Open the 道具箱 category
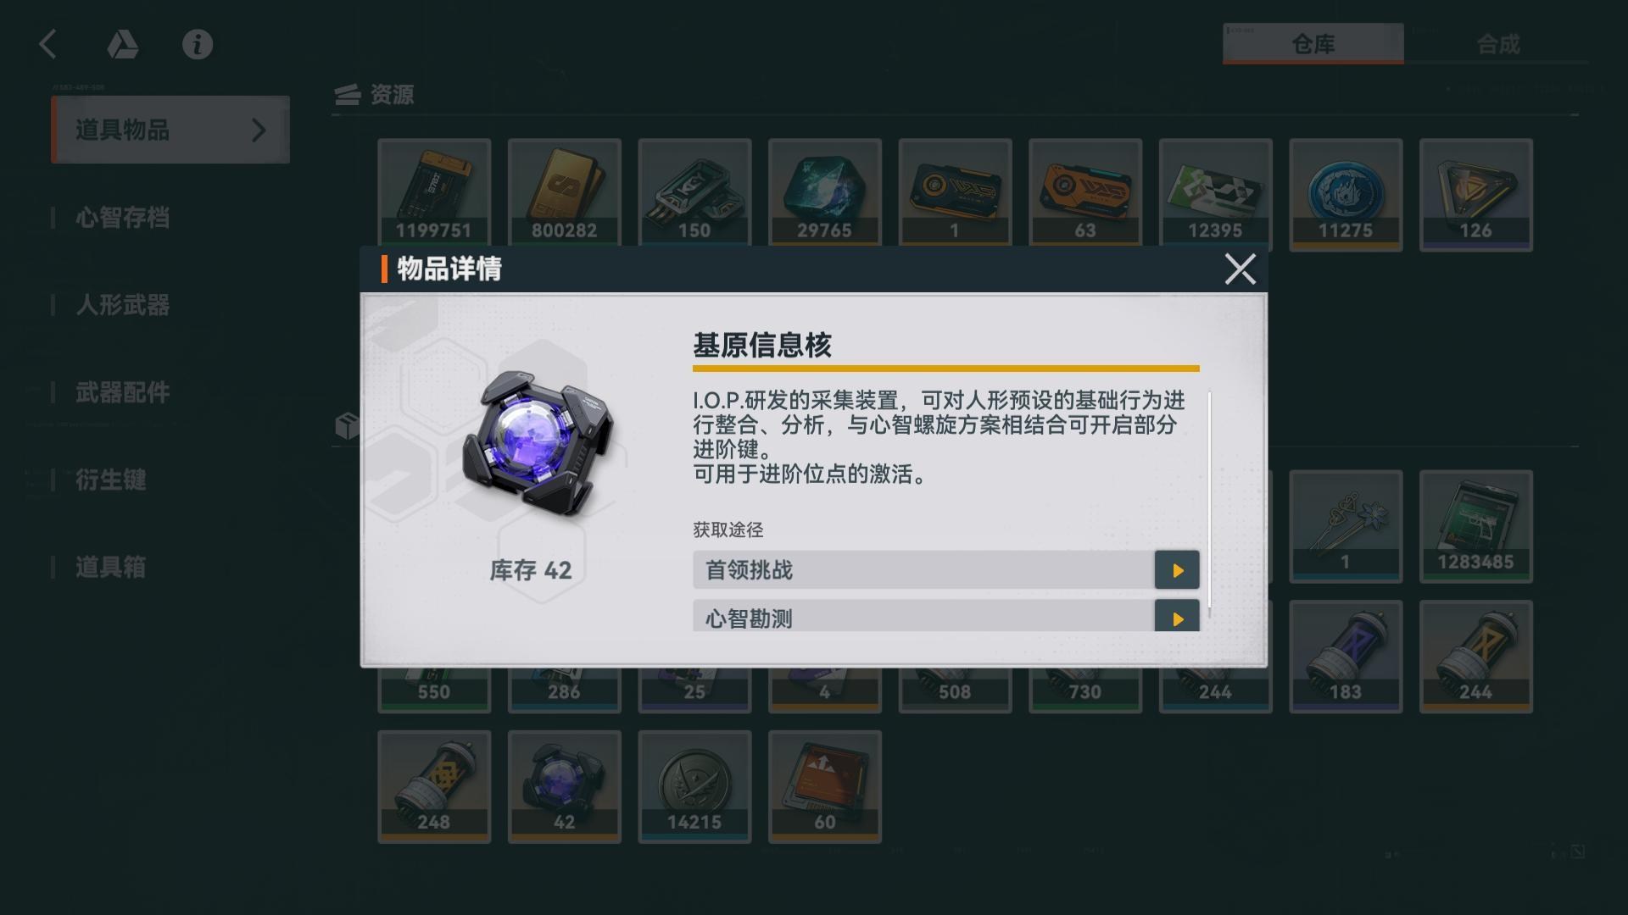Screen dimensions: 1628x915 (x=111, y=567)
